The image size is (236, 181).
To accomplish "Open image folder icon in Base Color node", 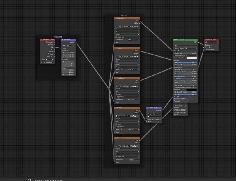I will click(135, 26).
